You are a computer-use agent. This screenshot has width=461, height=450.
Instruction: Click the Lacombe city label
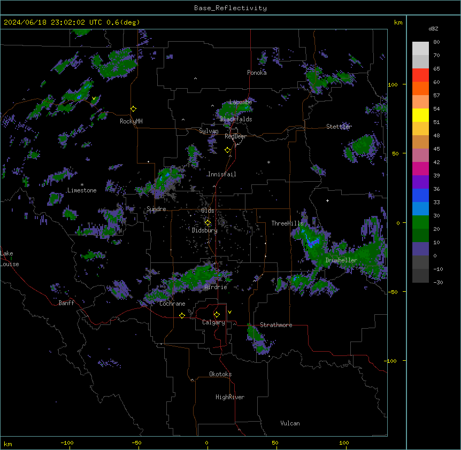(x=241, y=102)
